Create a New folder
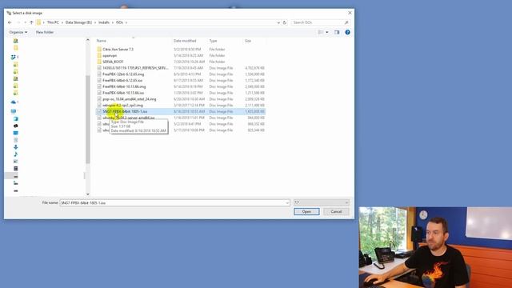This screenshot has height=288, width=512. tap(45, 32)
